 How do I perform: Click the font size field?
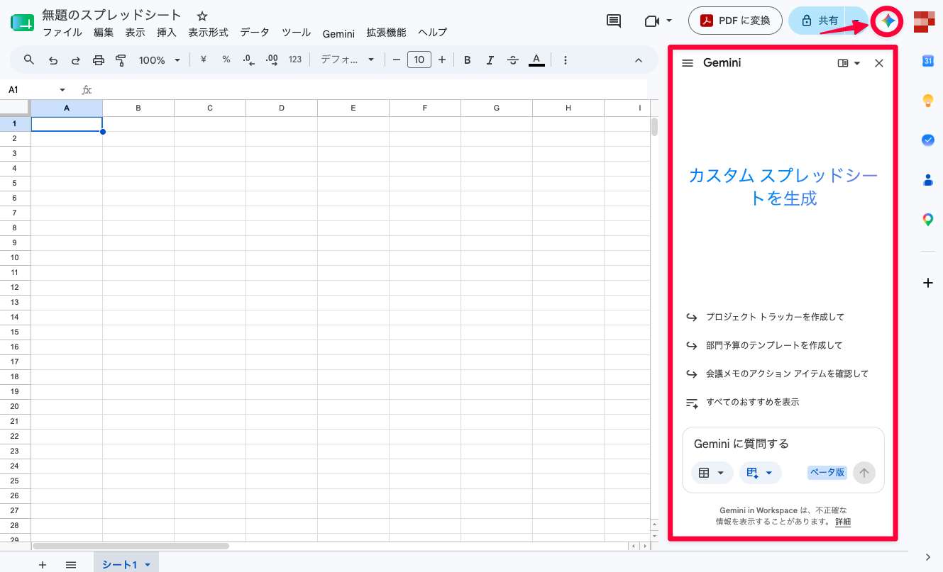point(419,60)
